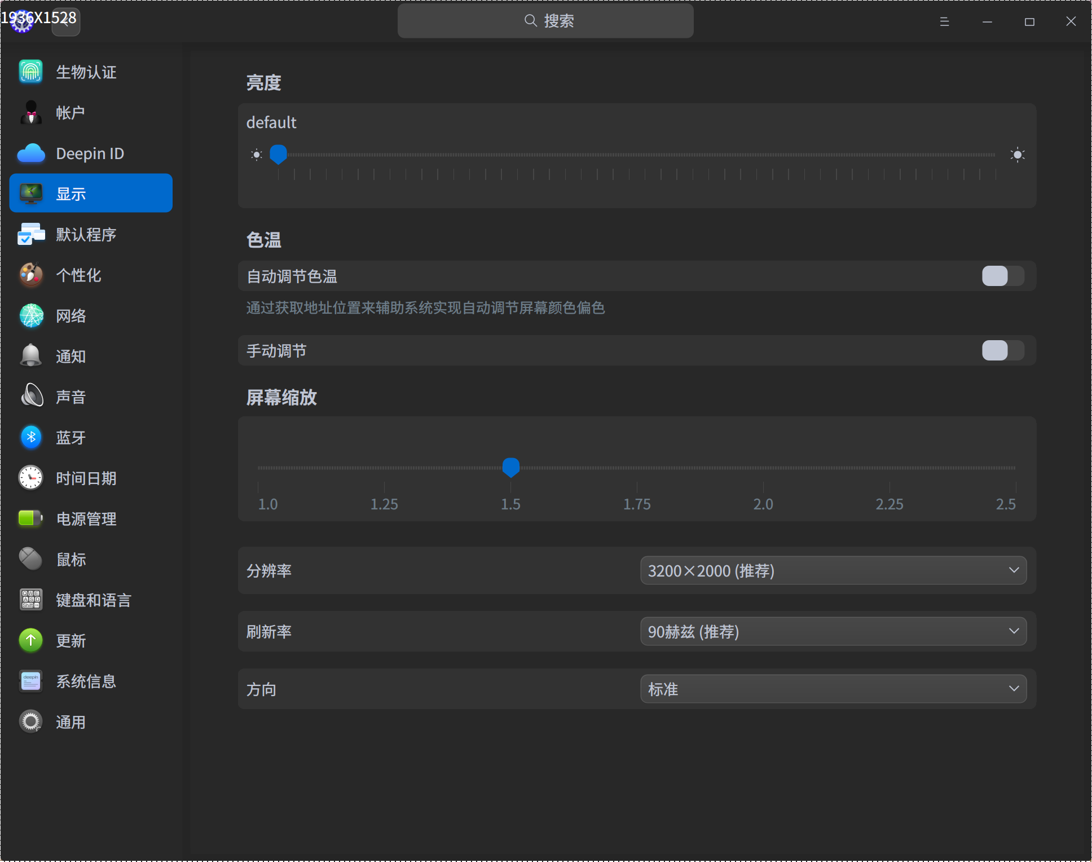Set screen scaling slider to 2.0
Image resolution: width=1092 pixels, height=862 pixels.
(763, 467)
